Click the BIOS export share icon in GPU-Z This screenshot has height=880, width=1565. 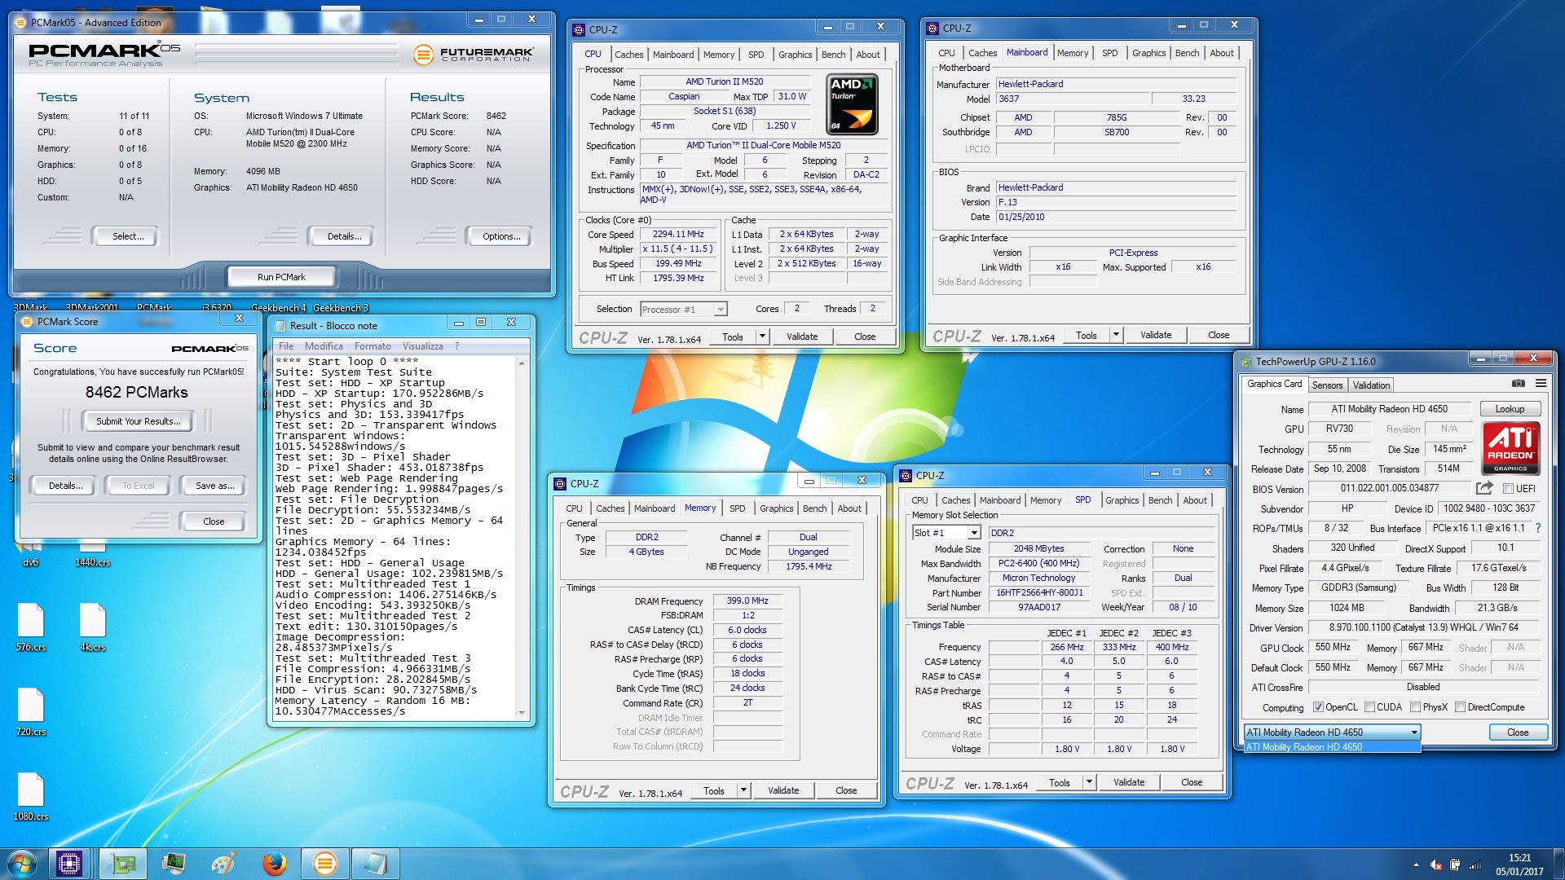pos(1484,488)
